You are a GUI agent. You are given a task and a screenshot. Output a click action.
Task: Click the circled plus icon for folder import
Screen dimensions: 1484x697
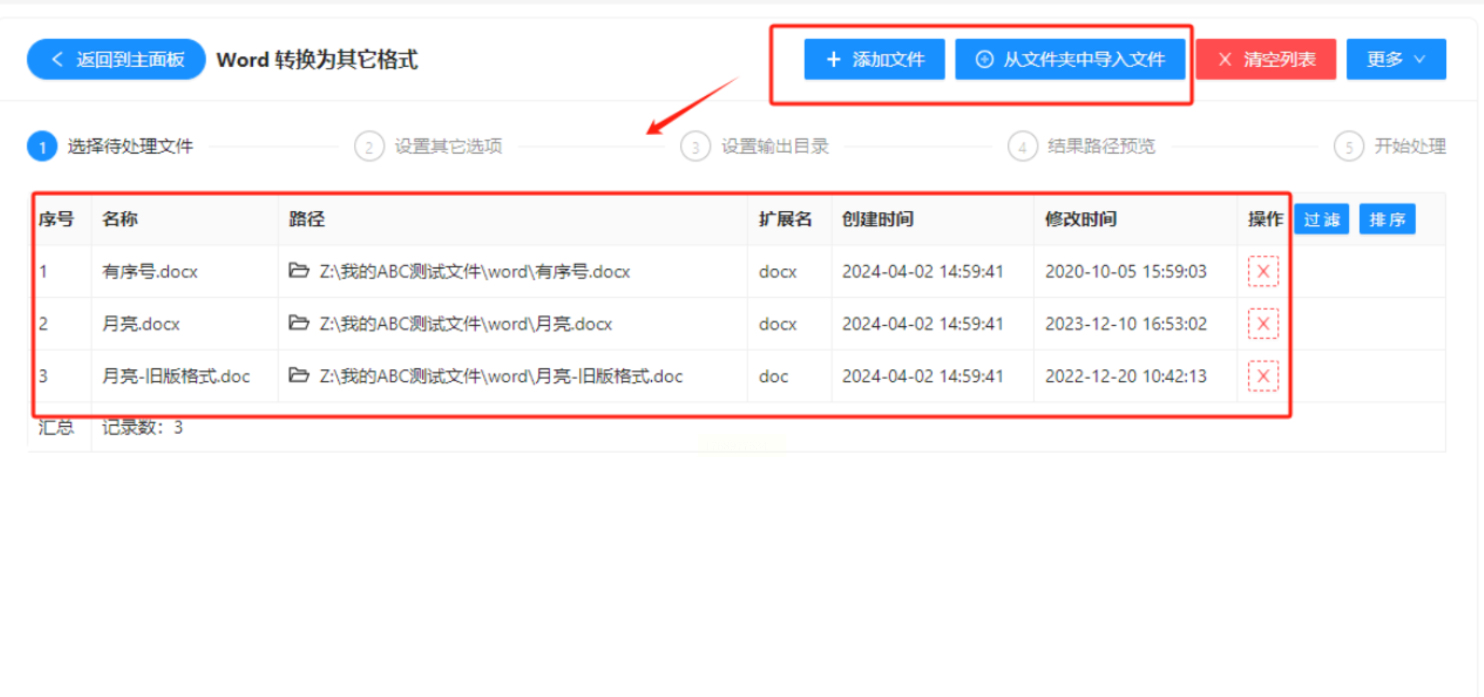tap(984, 60)
